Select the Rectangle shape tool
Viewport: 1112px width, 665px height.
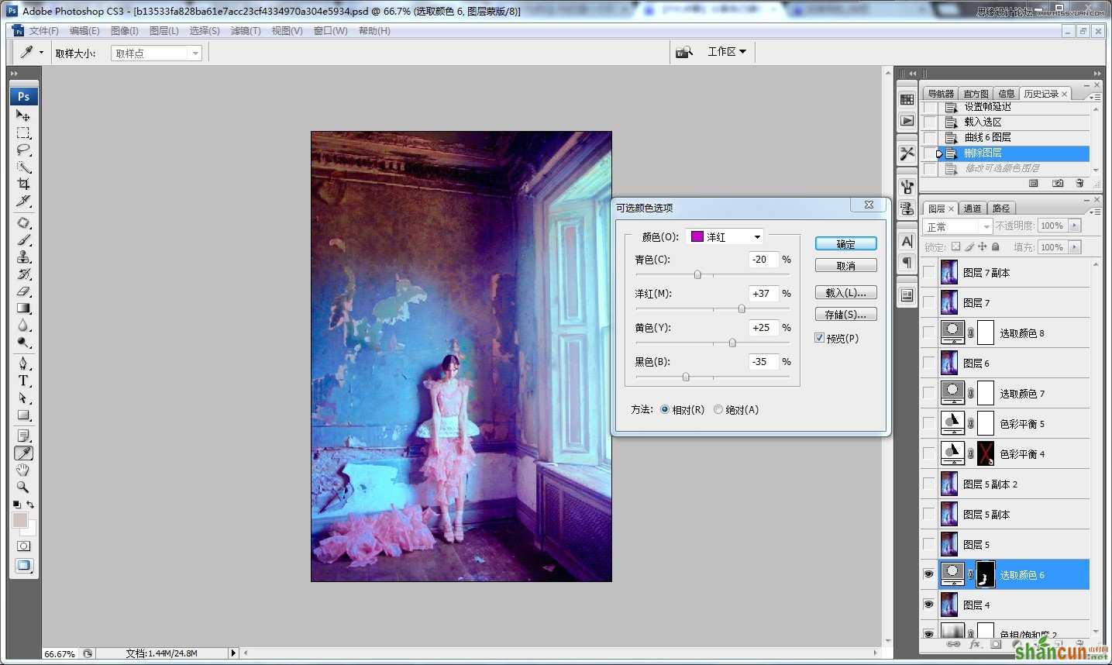click(x=23, y=415)
